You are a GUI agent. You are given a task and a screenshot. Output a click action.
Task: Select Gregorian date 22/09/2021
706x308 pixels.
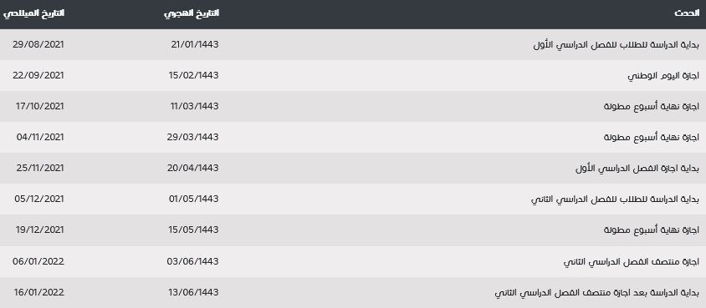click(x=38, y=75)
